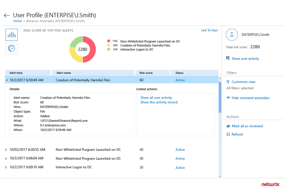Click the user avatar icon

[x=232, y=35]
